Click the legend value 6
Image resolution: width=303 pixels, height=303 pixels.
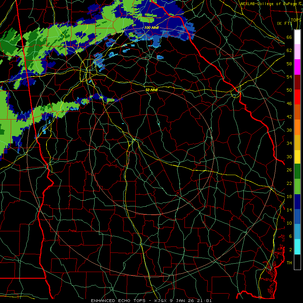tap(291, 236)
